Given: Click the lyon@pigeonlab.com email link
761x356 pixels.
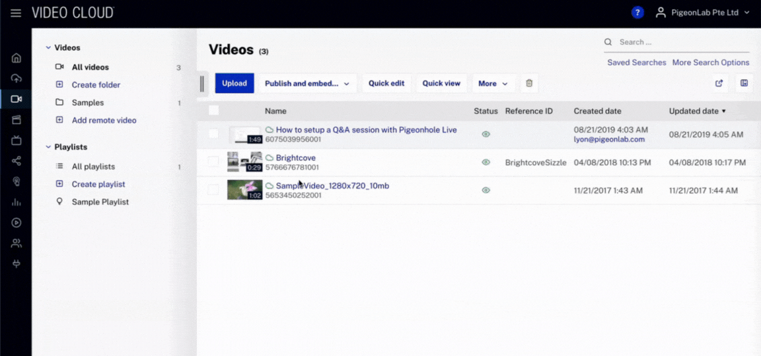Looking at the screenshot, I should 609,139.
